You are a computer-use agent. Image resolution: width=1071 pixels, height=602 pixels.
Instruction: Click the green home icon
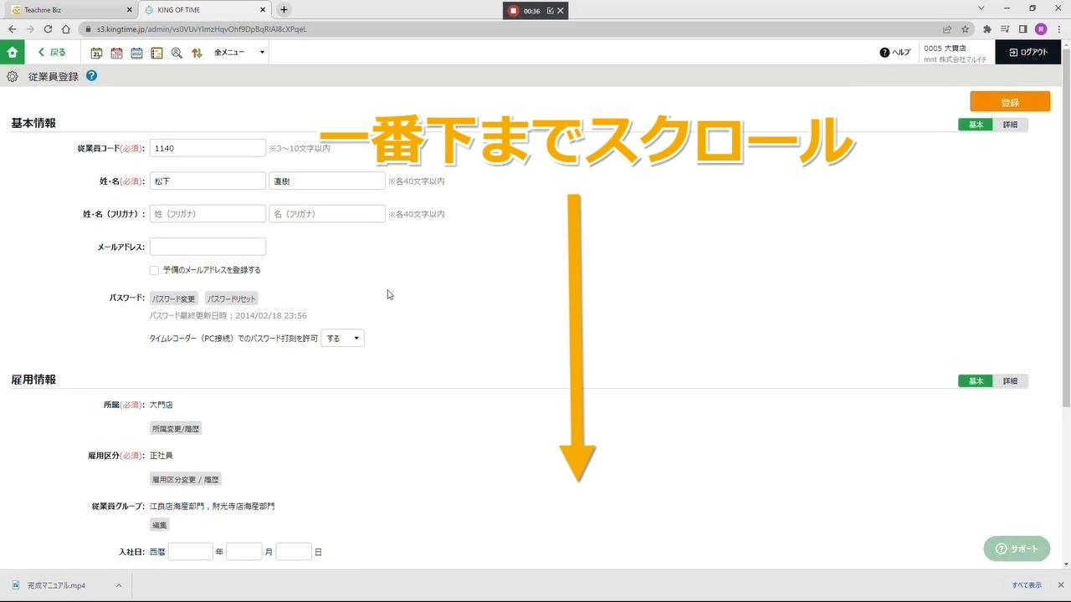click(12, 52)
